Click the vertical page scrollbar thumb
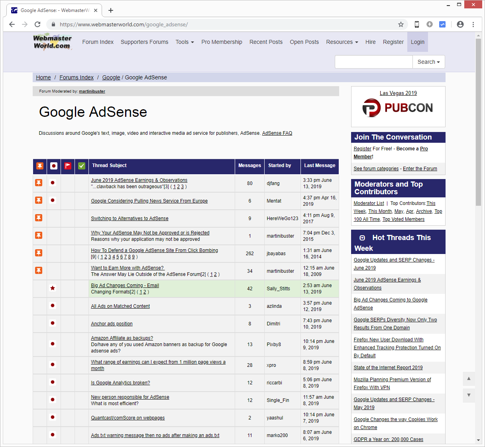 [479, 122]
